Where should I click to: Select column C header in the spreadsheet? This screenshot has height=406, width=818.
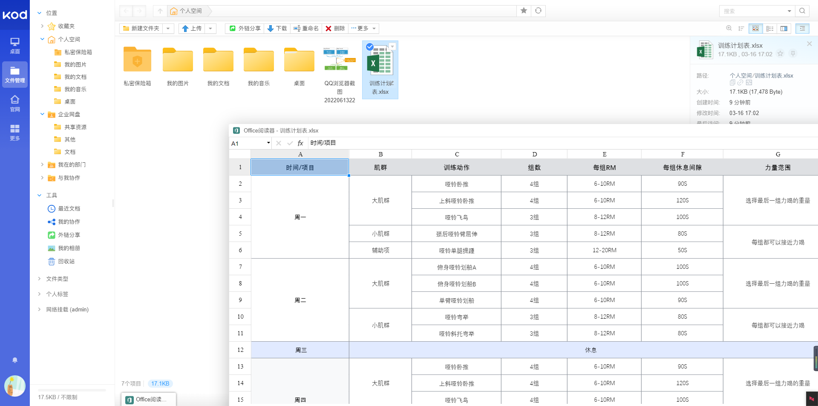point(457,154)
